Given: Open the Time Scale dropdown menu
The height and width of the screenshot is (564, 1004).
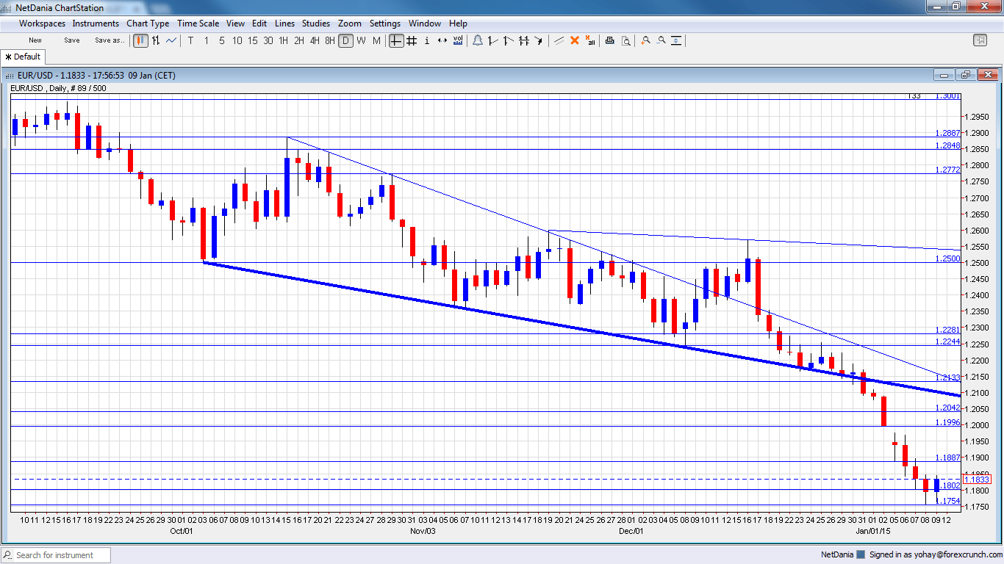Looking at the screenshot, I should [198, 23].
